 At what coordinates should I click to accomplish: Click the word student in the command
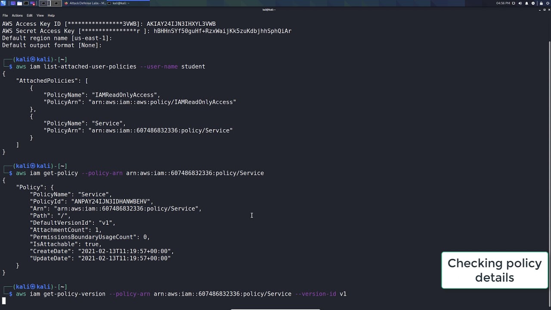tap(193, 66)
